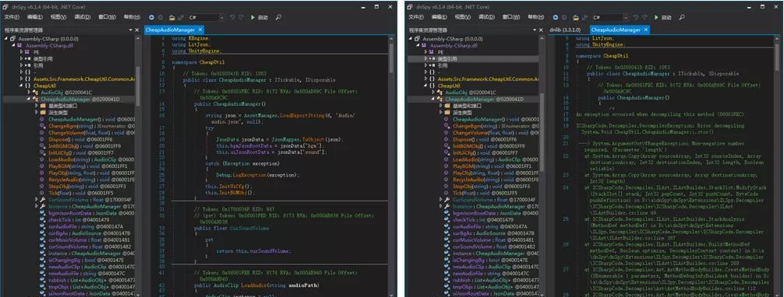The image size is (784, 297).
Task: Close Assembly Explorer panel in right window
Action: click(x=542, y=30)
